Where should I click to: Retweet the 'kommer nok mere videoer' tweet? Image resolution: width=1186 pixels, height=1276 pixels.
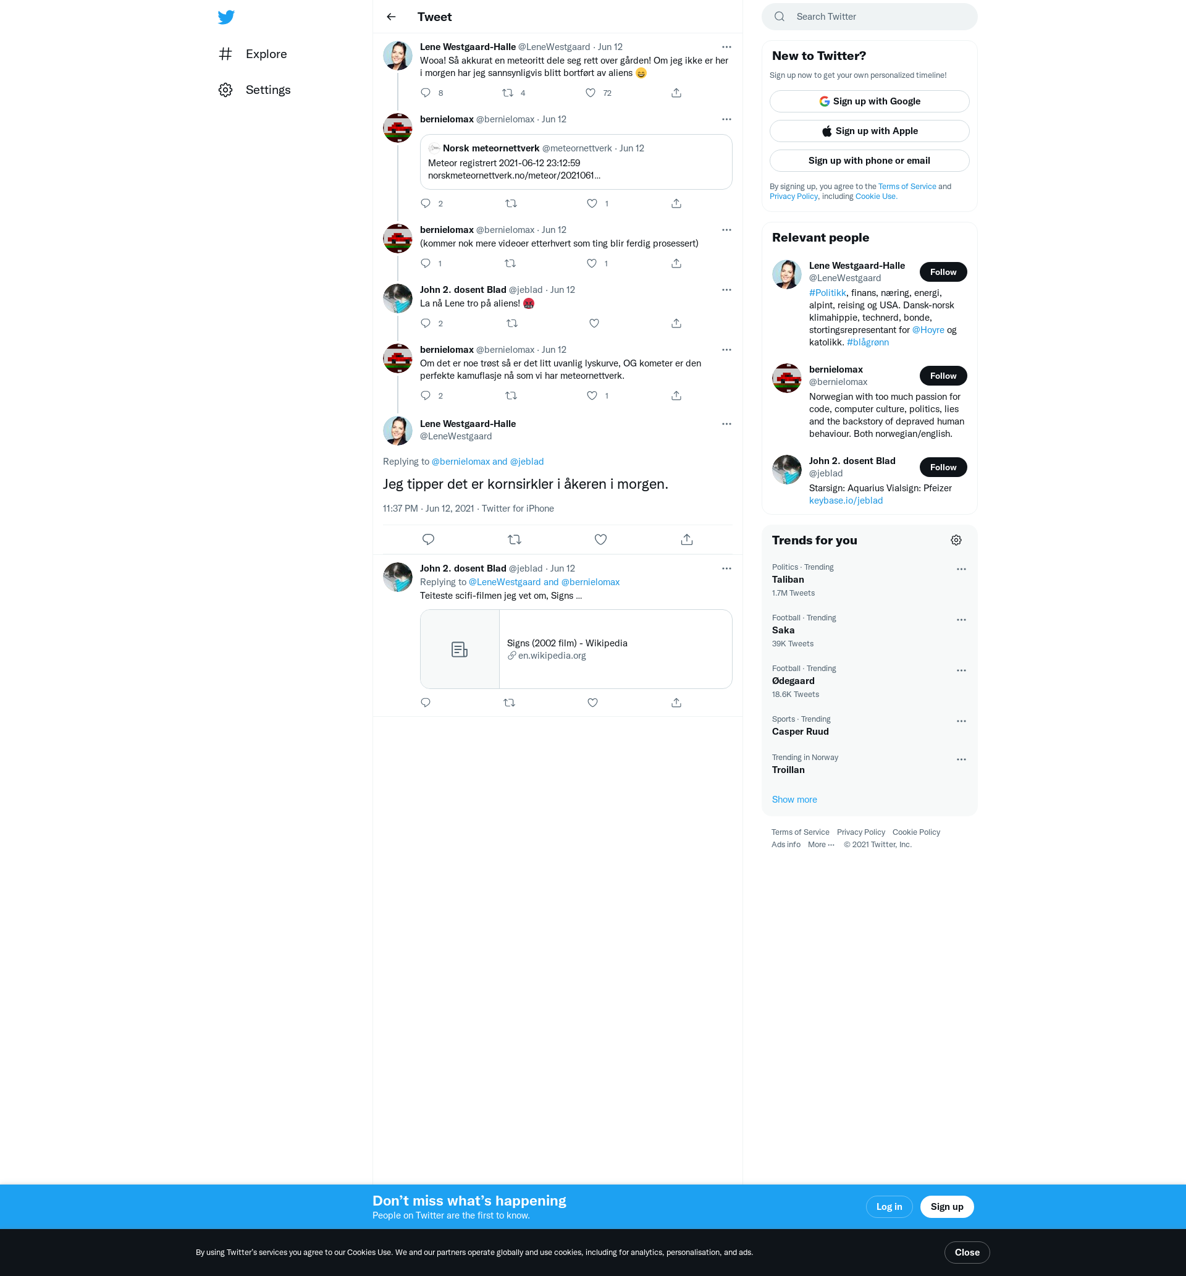pyautogui.click(x=510, y=263)
